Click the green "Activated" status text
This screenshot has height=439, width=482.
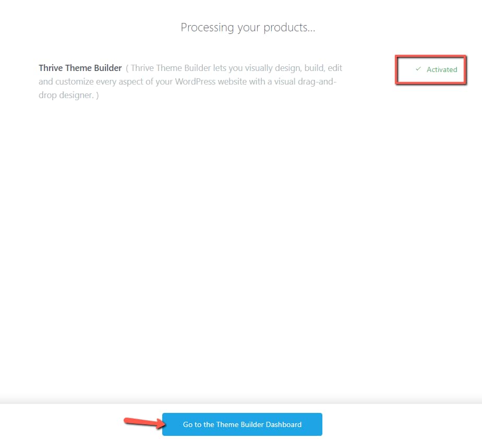(441, 69)
